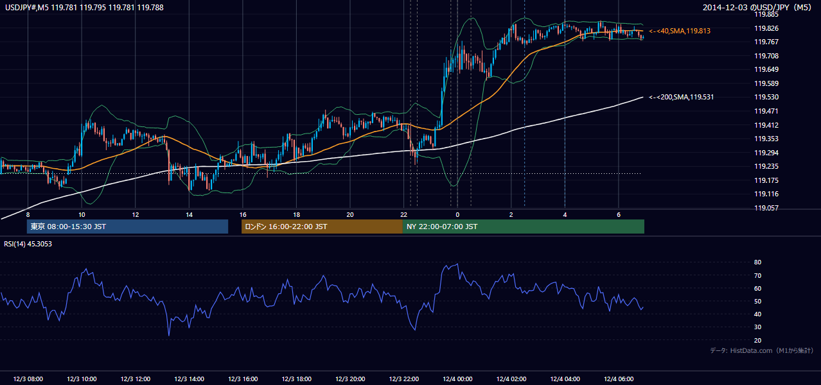Click the 12/3 20:00 date label
Screen dimensions: 821x385
point(350,379)
